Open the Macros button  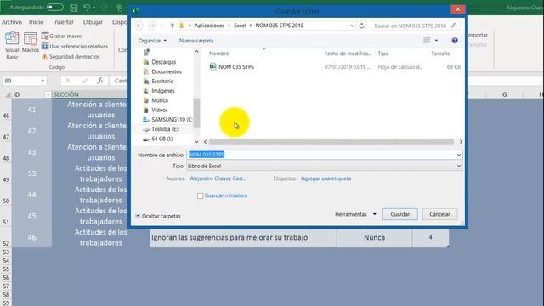[31, 42]
